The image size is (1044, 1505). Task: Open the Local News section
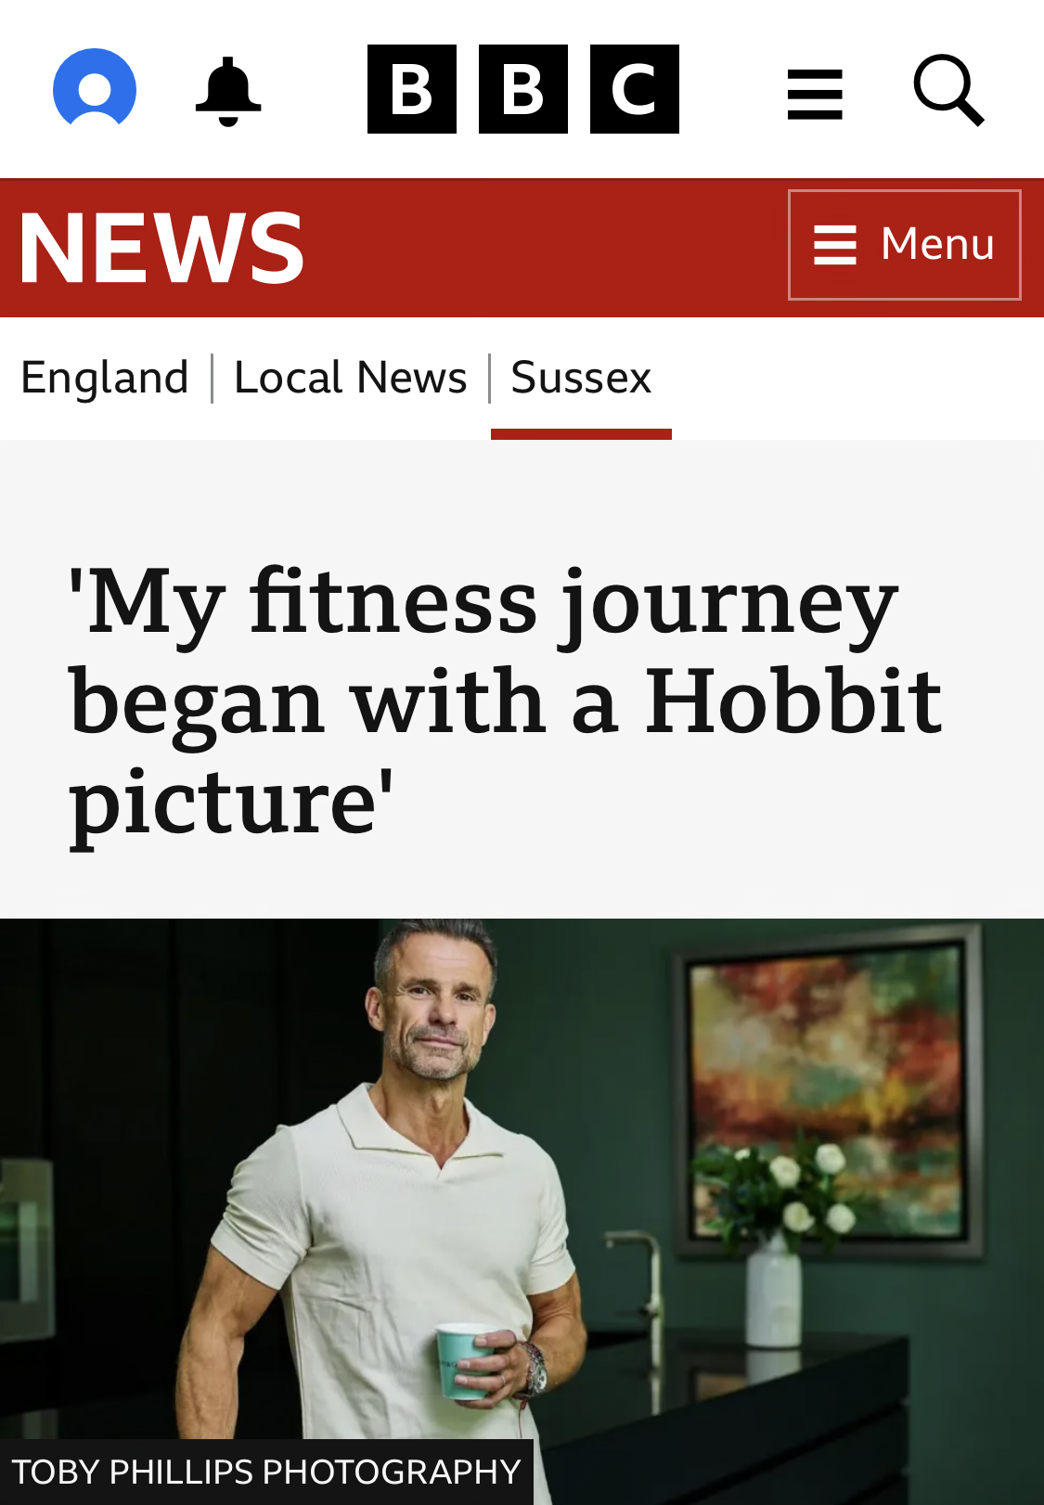(351, 378)
